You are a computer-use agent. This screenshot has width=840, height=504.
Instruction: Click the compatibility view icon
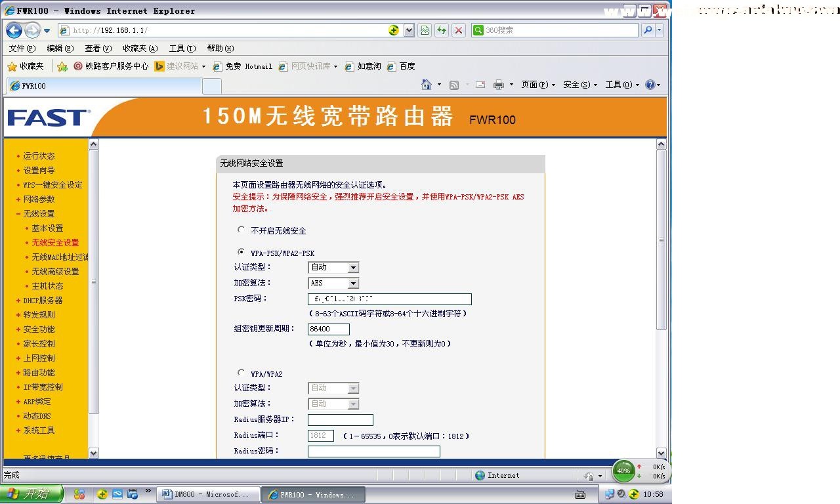coord(425,30)
